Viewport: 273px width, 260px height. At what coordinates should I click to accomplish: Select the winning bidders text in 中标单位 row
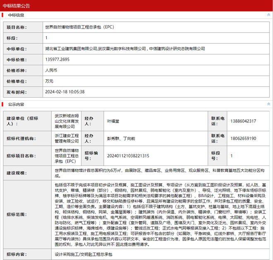pos(125,49)
